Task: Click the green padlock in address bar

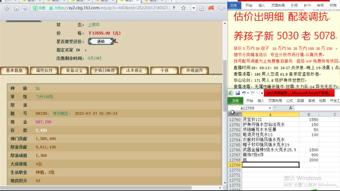Action: (51, 8)
